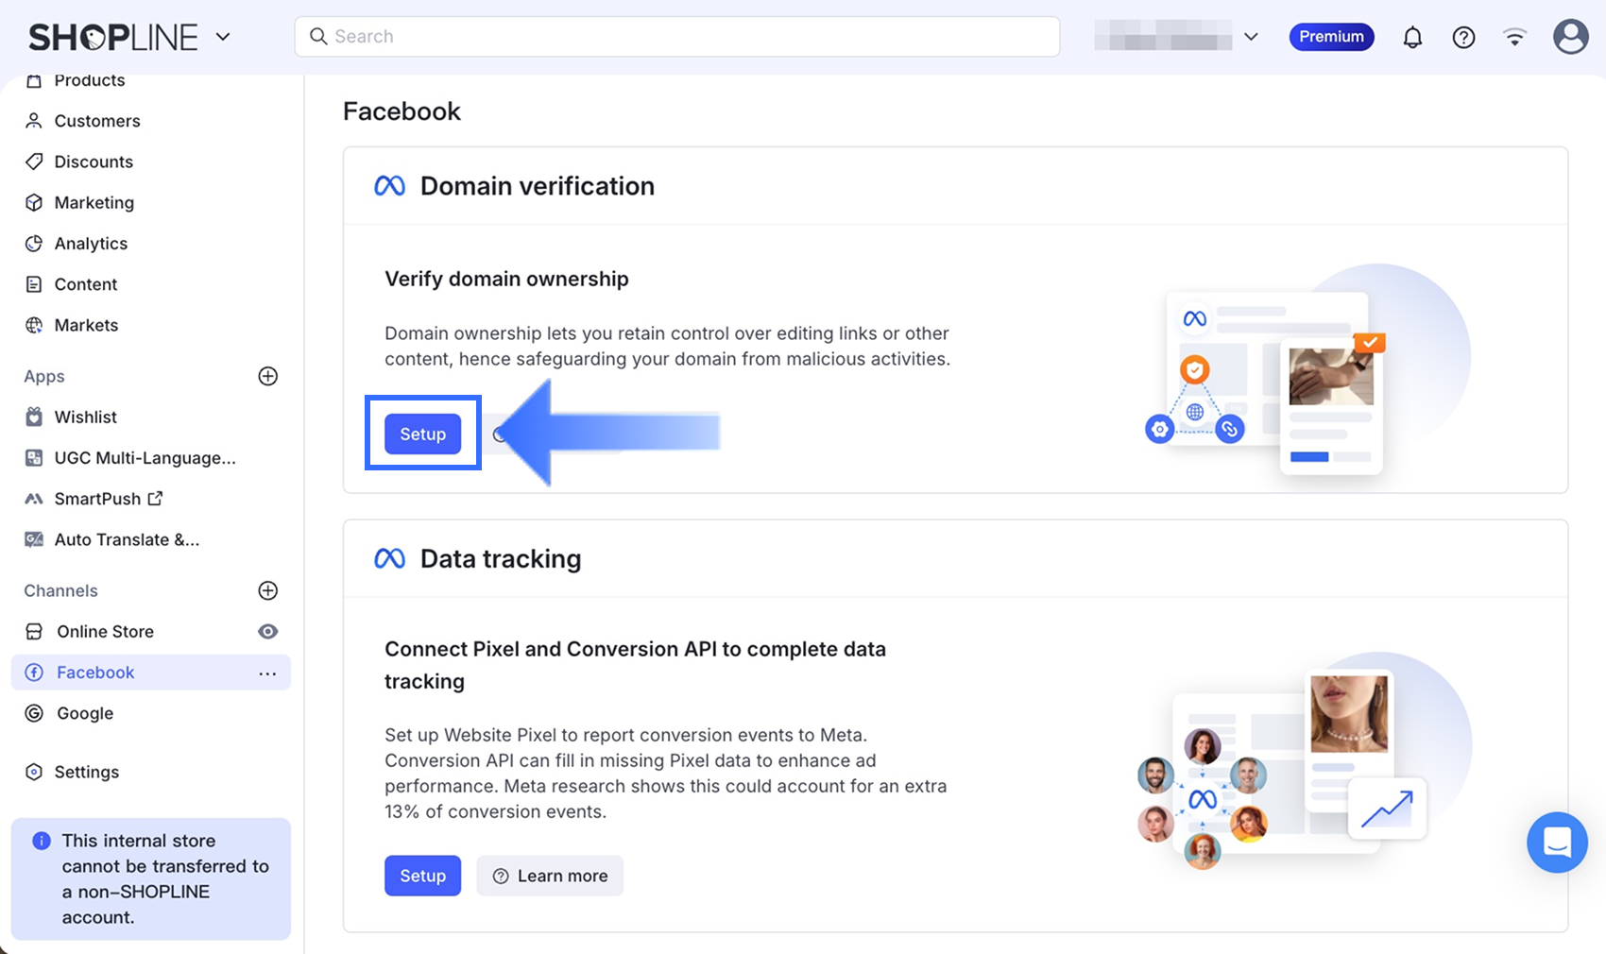Click the wifi connection status icon

[1514, 37]
